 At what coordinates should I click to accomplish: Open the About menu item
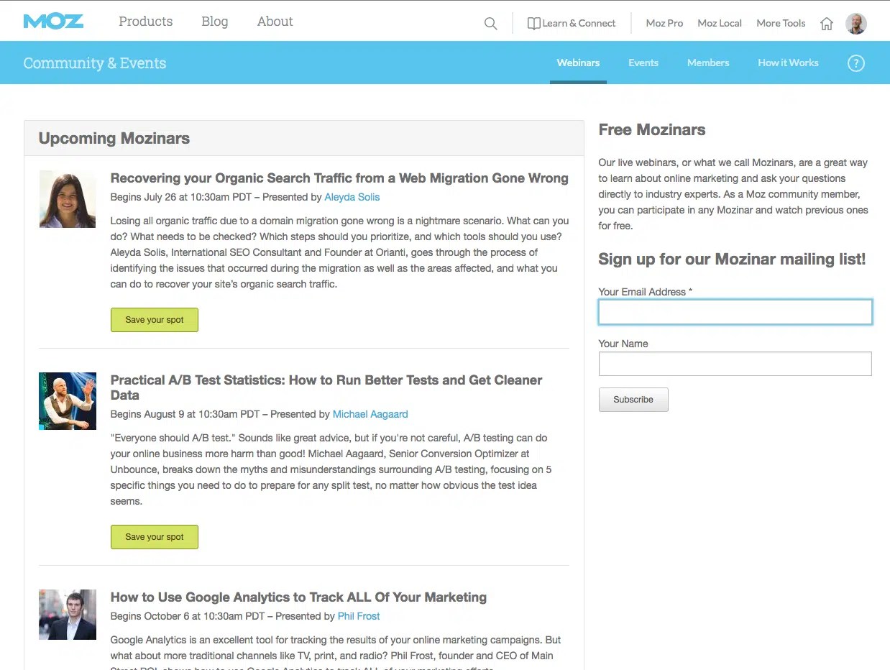coord(275,22)
